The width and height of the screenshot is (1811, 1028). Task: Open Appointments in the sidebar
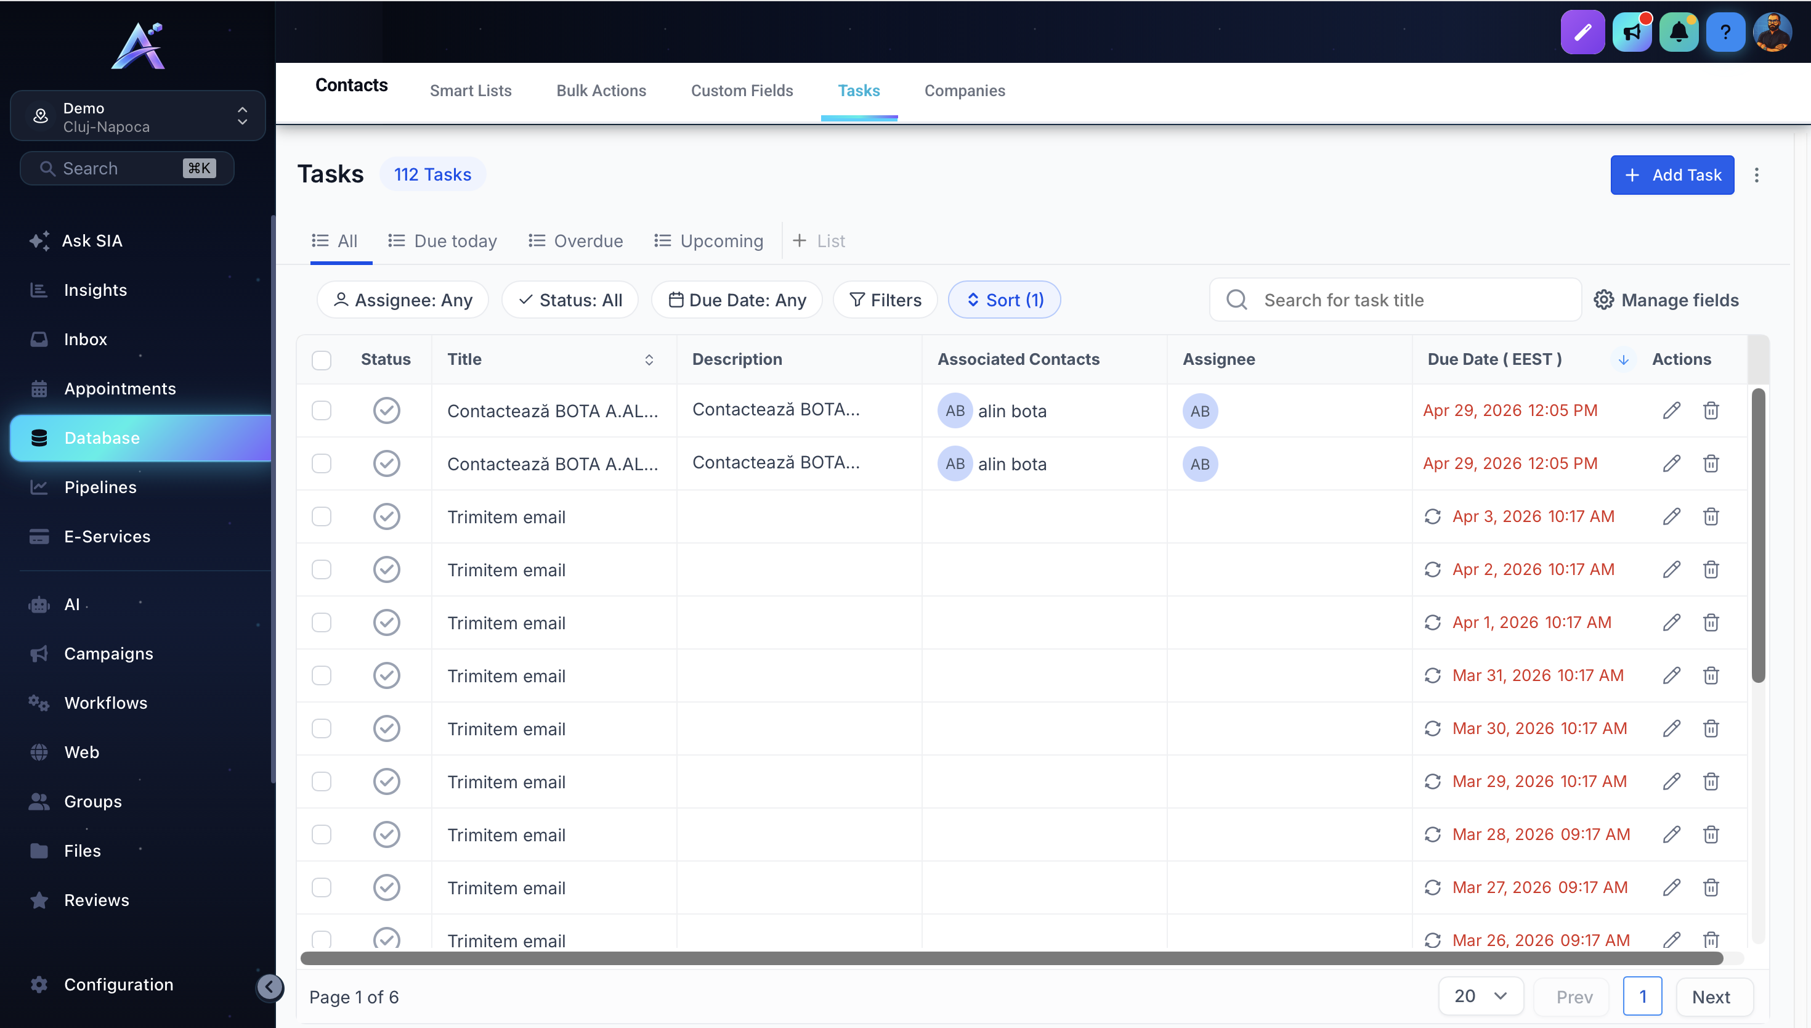(x=120, y=388)
